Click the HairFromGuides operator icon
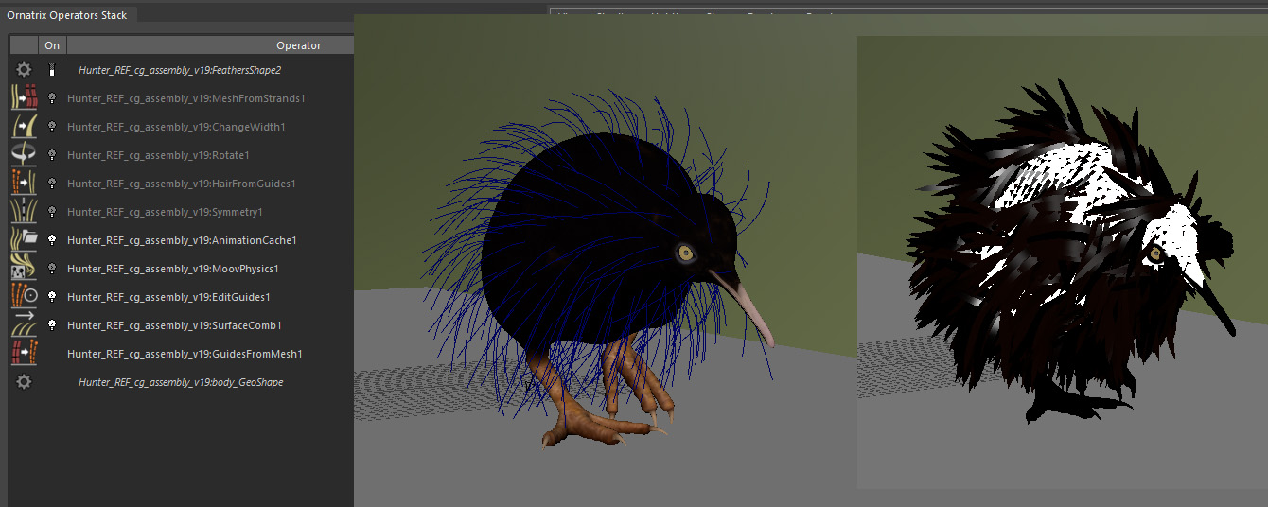1268x507 pixels. click(x=24, y=184)
